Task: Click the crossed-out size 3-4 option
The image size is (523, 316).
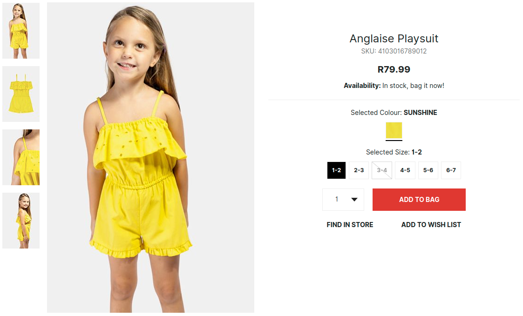Action: [x=382, y=170]
